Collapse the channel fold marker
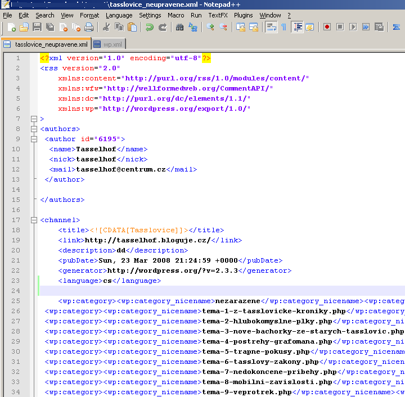The height and width of the screenshot is (397, 405). click(x=34, y=220)
